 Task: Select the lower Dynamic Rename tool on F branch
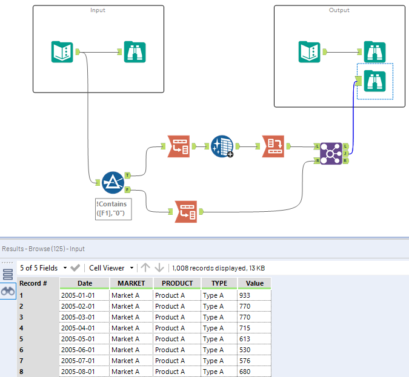pyautogui.click(x=186, y=212)
